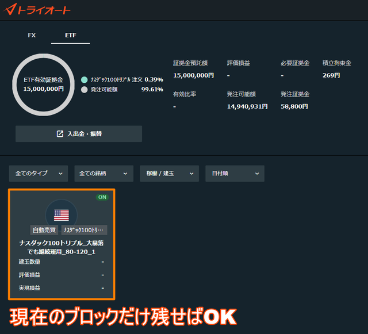This screenshot has height=334, width=368.
Task: Click the ETF有効証拠金 donut chart
Action: (x=44, y=85)
